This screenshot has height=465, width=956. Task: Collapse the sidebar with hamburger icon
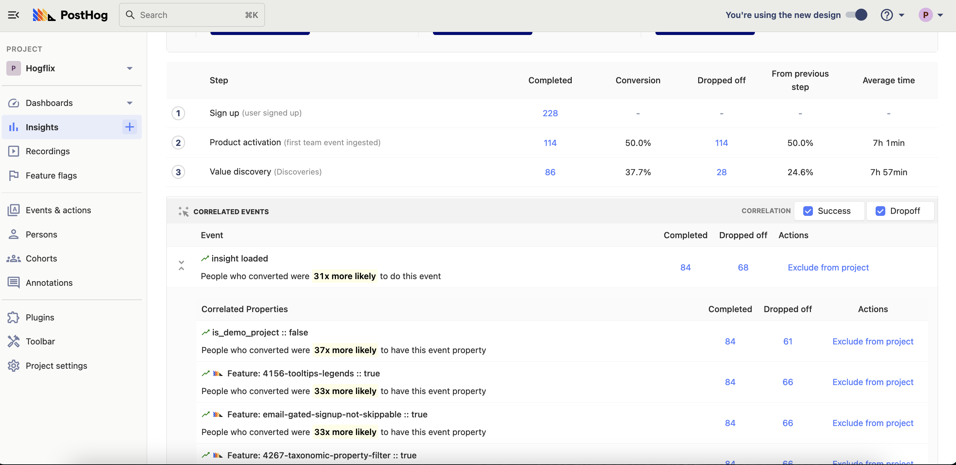point(13,15)
